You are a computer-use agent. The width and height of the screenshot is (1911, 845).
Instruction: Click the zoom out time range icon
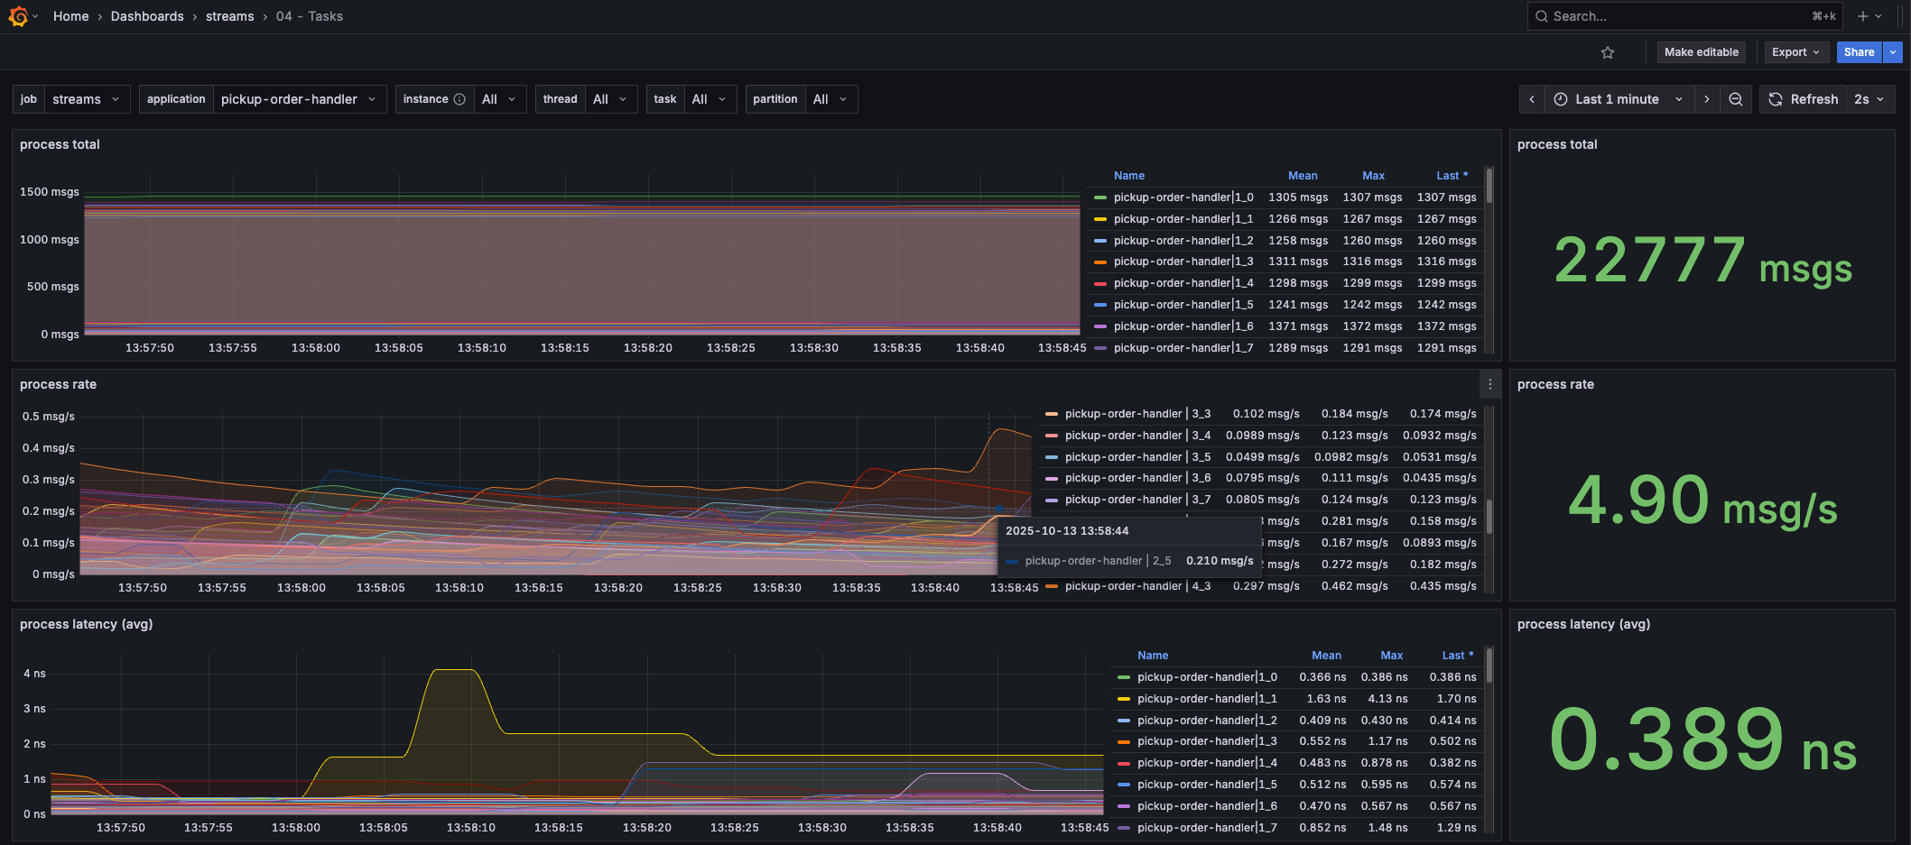coord(1735,99)
